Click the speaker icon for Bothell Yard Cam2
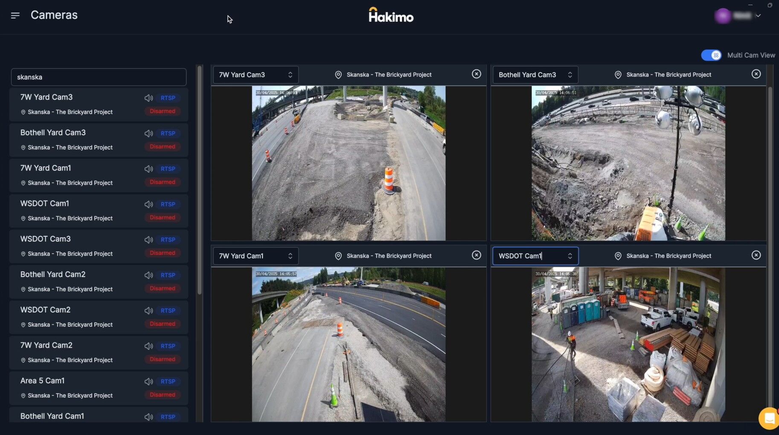The image size is (779, 435). pos(148,275)
